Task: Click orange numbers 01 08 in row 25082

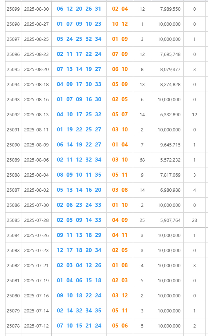Action: pyautogui.click(x=120, y=265)
